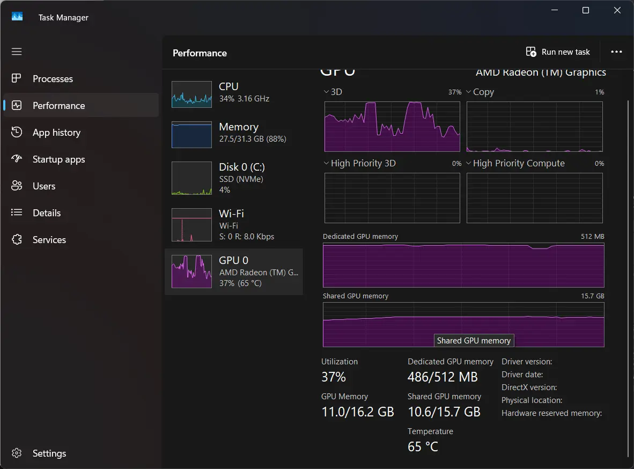634x469 pixels.
Task: Toggle the hamburger navigation menu
Action: [x=17, y=52]
